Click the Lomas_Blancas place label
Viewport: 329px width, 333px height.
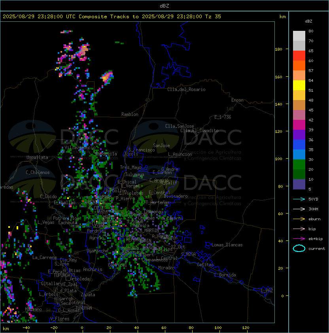(227, 245)
